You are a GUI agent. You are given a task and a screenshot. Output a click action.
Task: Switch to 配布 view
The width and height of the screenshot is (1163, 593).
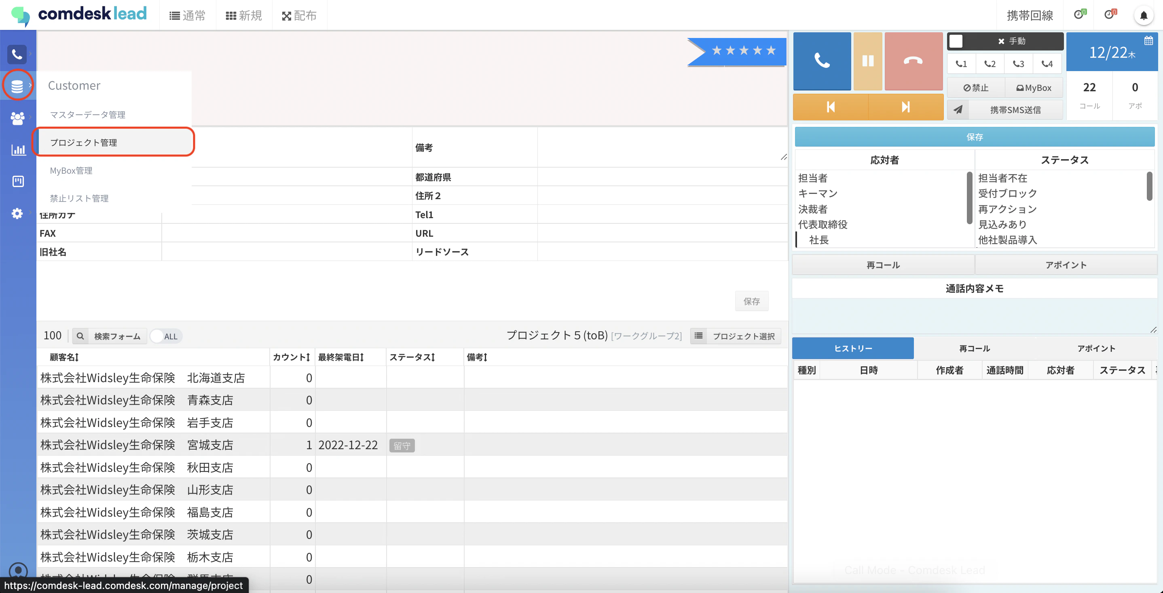[x=299, y=16]
